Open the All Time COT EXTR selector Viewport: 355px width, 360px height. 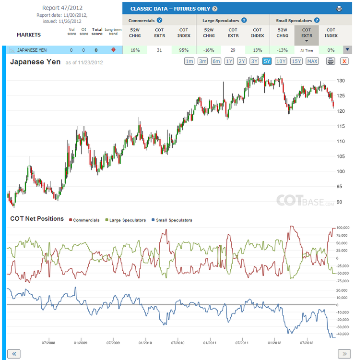tap(307, 50)
